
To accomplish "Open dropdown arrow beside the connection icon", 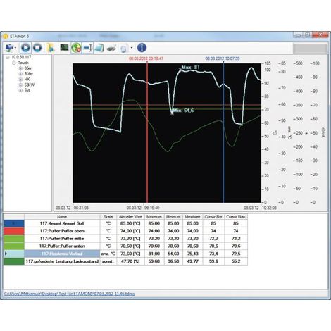I will pos(15,48).
